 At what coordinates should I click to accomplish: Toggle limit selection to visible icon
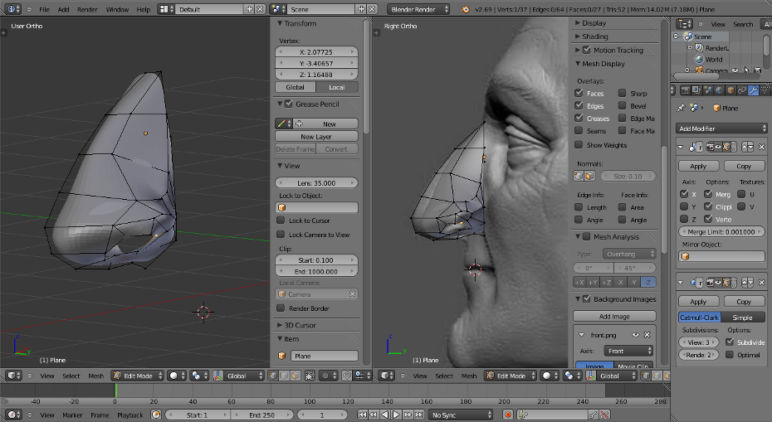310,376
